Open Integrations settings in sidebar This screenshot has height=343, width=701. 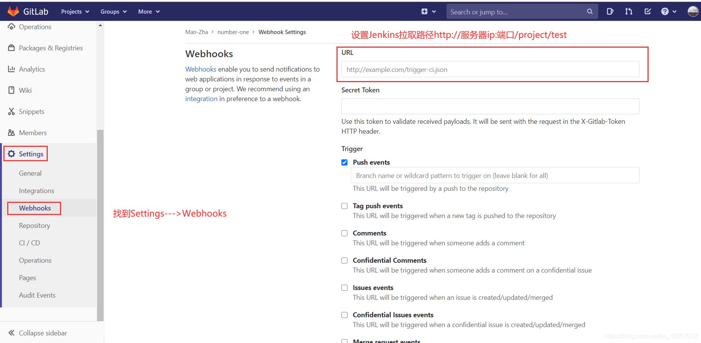(x=36, y=191)
